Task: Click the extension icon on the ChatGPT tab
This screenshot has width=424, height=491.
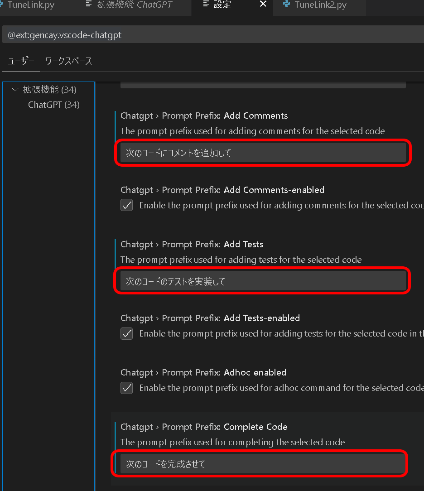Action: click(x=88, y=5)
